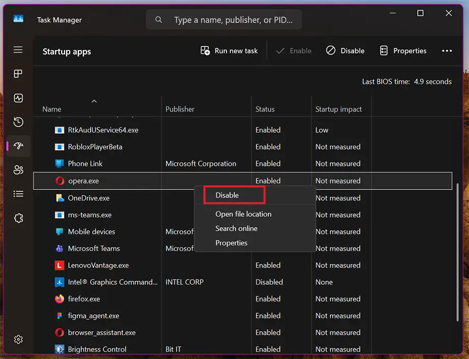This screenshot has height=359, width=469.
Task: Click the Disable toolbar button
Action: point(345,51)
